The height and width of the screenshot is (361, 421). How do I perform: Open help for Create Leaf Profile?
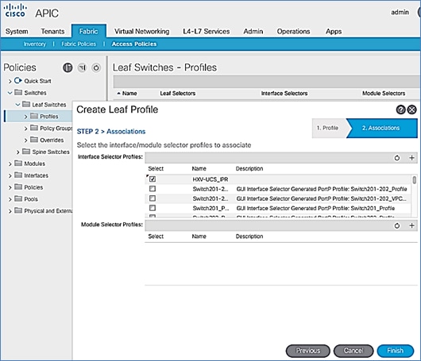click(400, 109)
